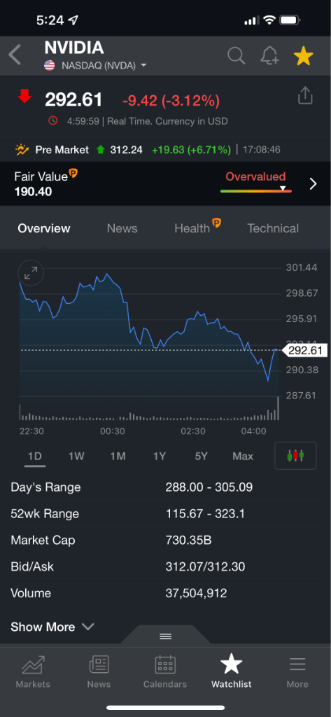Tap the red clock icon beside 4:59:59
331x717 pixels.
[53, 120]
